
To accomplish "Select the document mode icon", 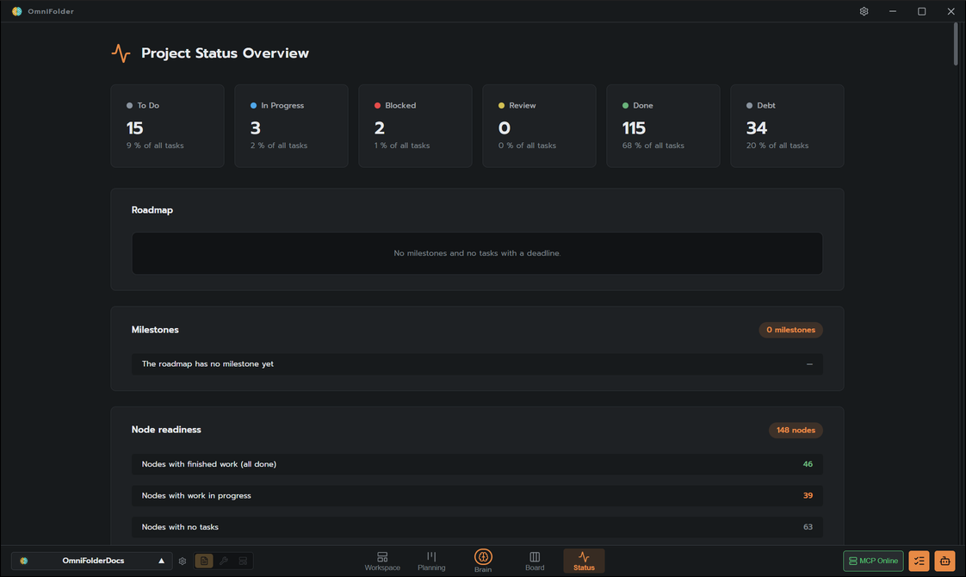I will pyautogui.click(x=204, y=561).
